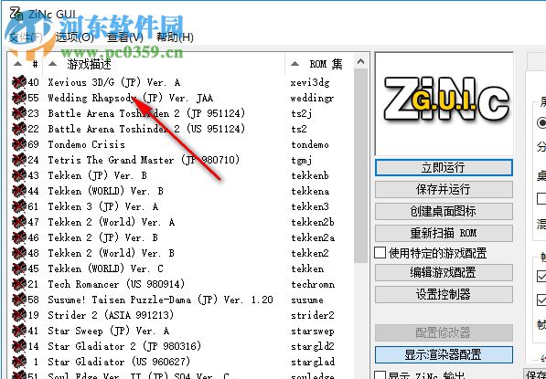This screenshot has width=546, height=379.
Task: Click the starglad ROM set cell
Action: [313, 362]
